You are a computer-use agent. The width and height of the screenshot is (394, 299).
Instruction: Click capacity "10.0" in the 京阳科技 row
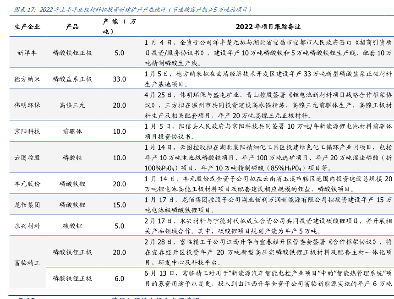coord(120,131)
